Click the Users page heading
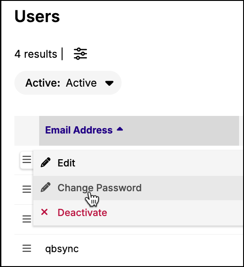This screenshot has width=244, height=267. point(37,16)
